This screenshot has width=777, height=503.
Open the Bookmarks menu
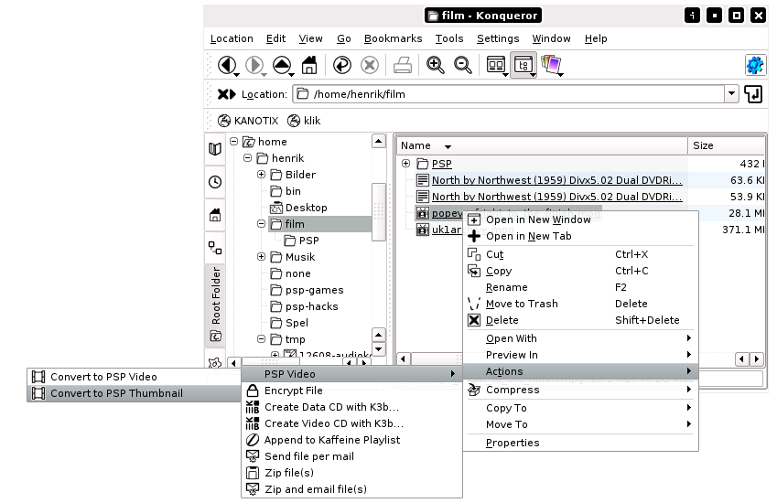tap(393, 38)
